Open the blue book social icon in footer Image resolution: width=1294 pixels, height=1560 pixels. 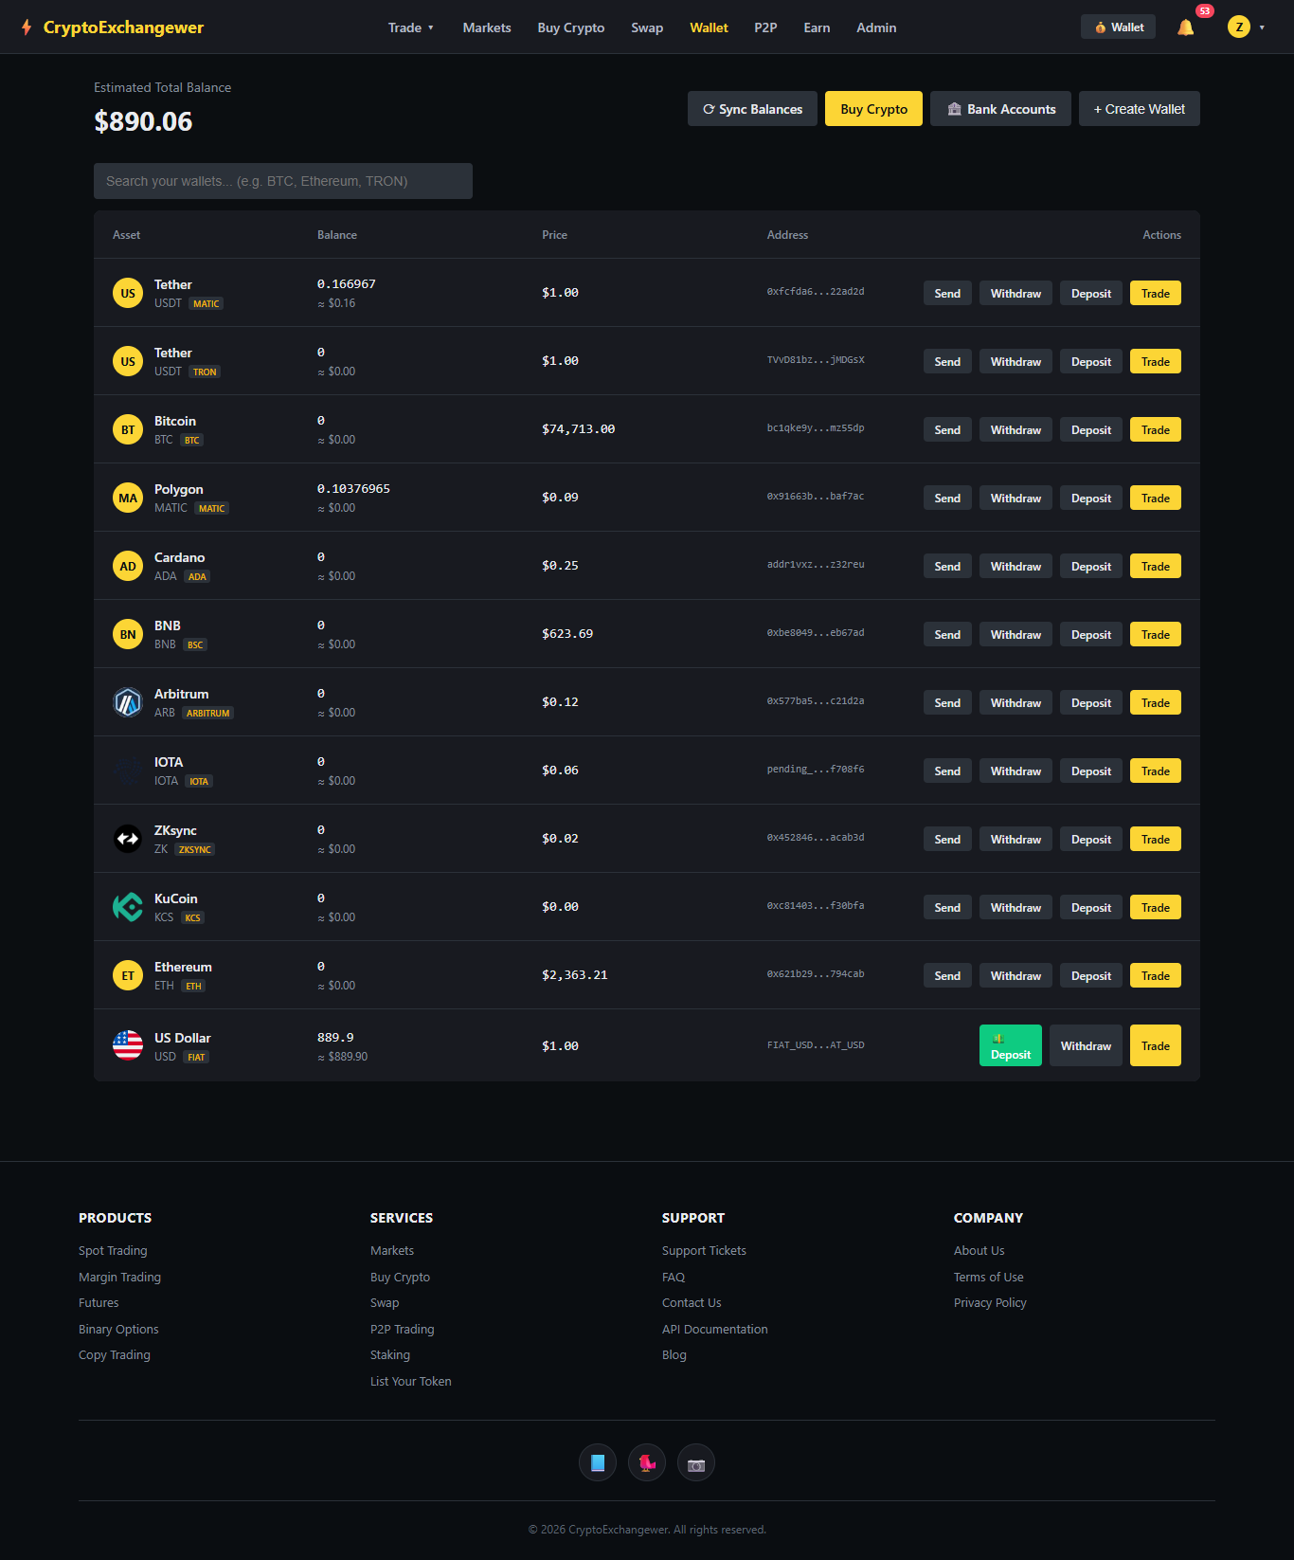coord(598,1462)
